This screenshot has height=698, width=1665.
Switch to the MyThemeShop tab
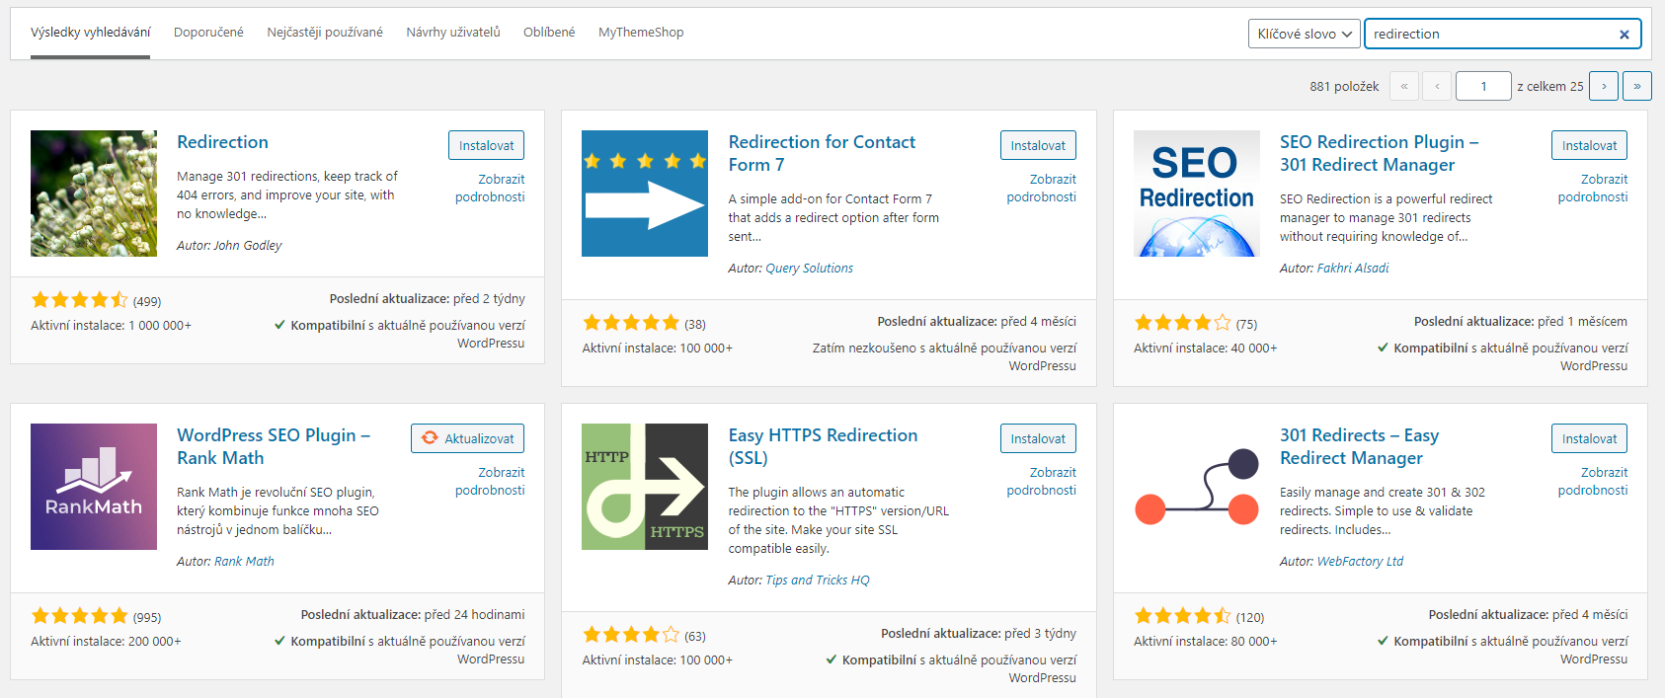tap(641, 33)
